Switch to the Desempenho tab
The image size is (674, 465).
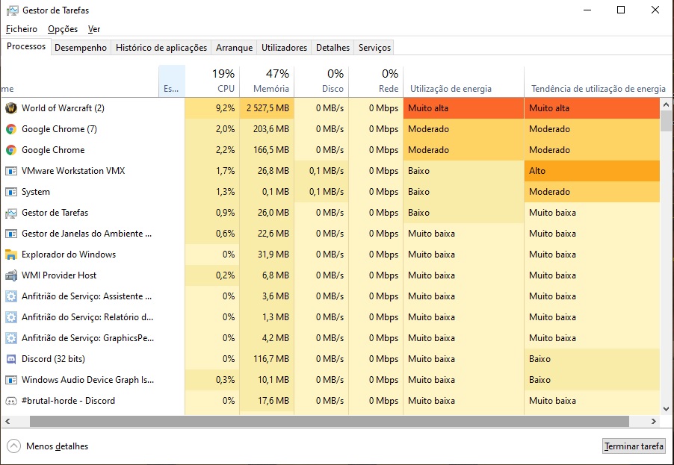pyautogui.click(x=81, y=48)
